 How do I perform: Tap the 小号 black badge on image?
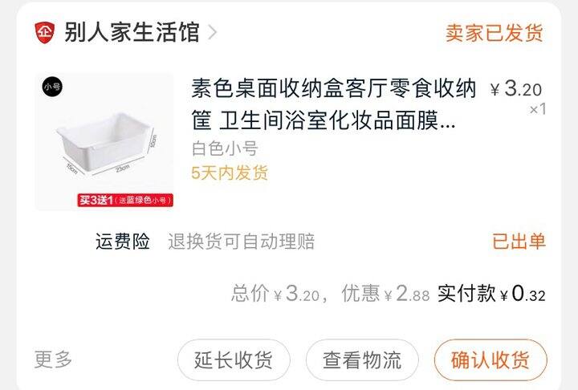click(x=52, y=87)
